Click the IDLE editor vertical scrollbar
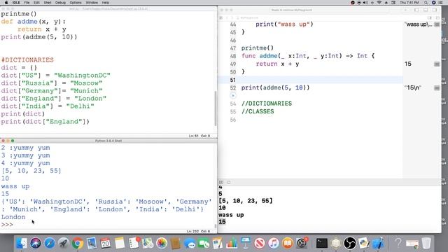 216,108
